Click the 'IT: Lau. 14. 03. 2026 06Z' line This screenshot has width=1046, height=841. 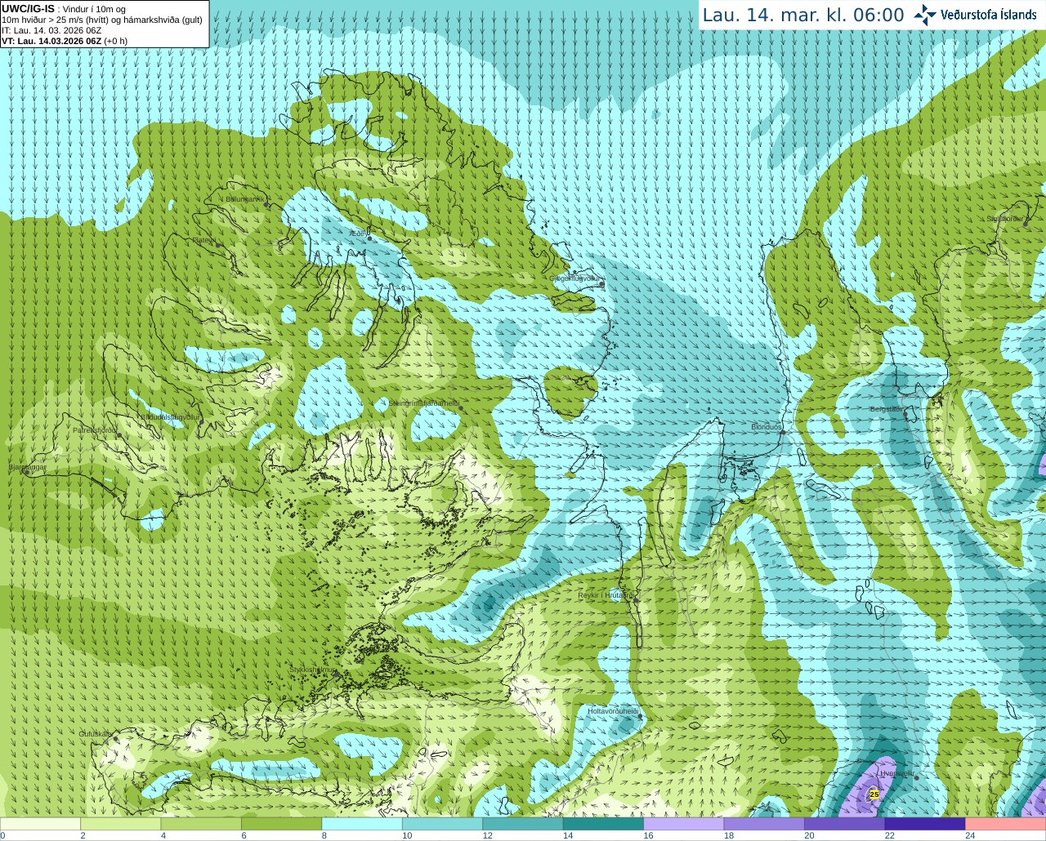click(x=51, y=30)
